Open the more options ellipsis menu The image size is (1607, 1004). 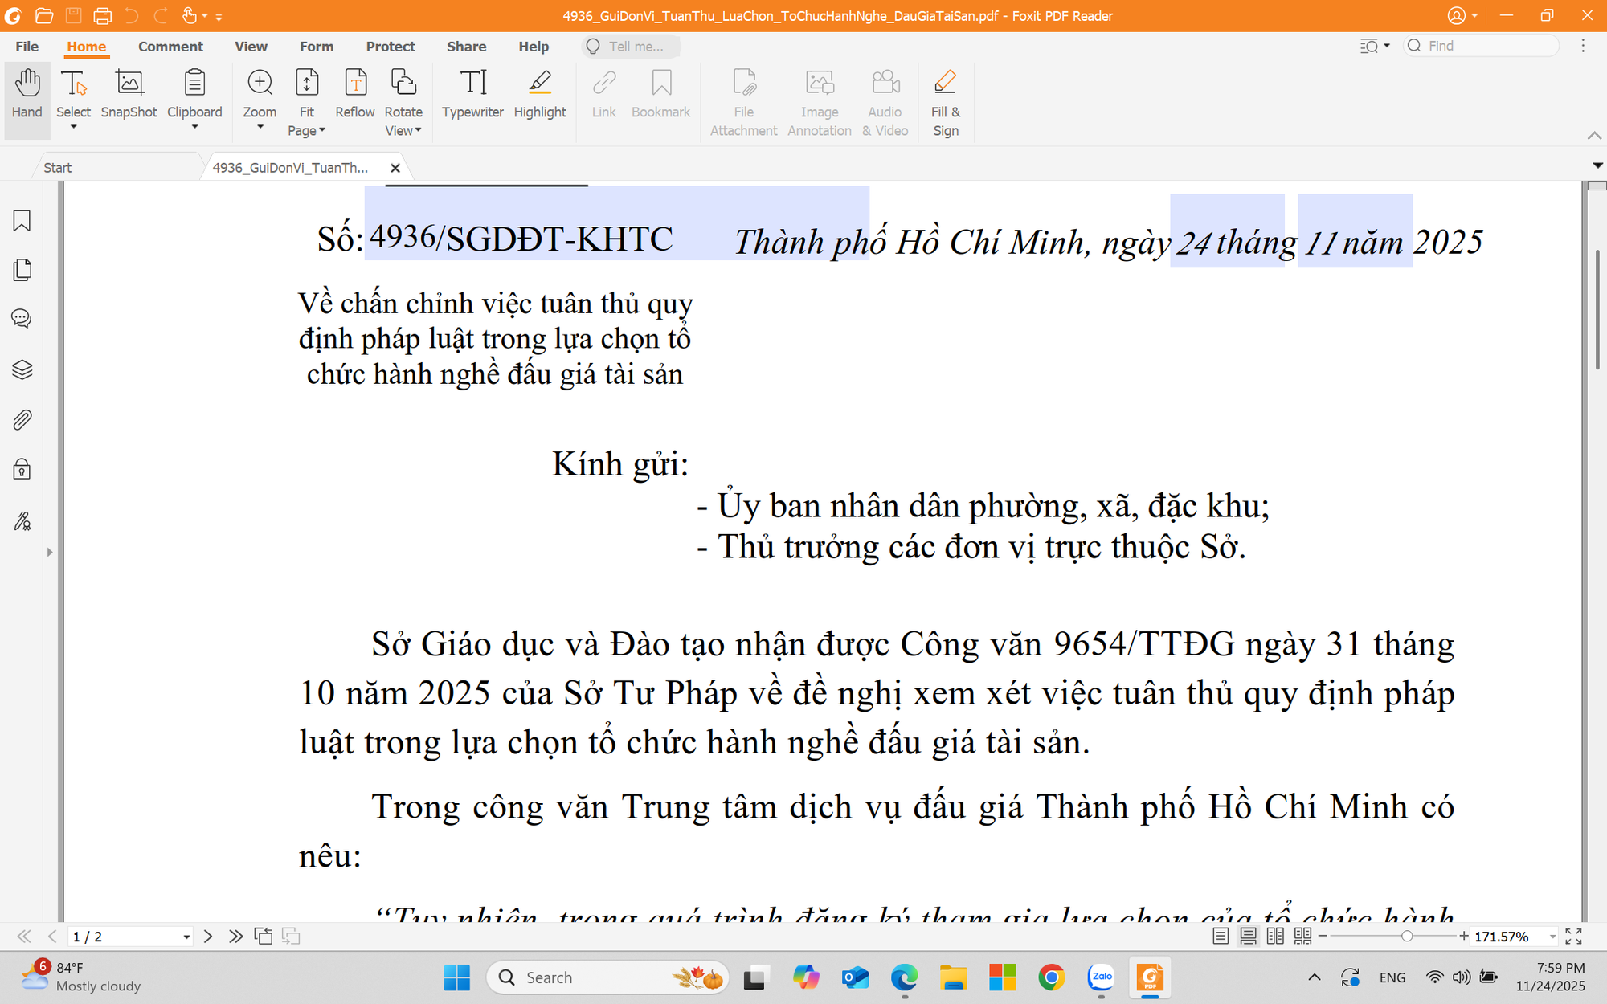[1583, 46]
